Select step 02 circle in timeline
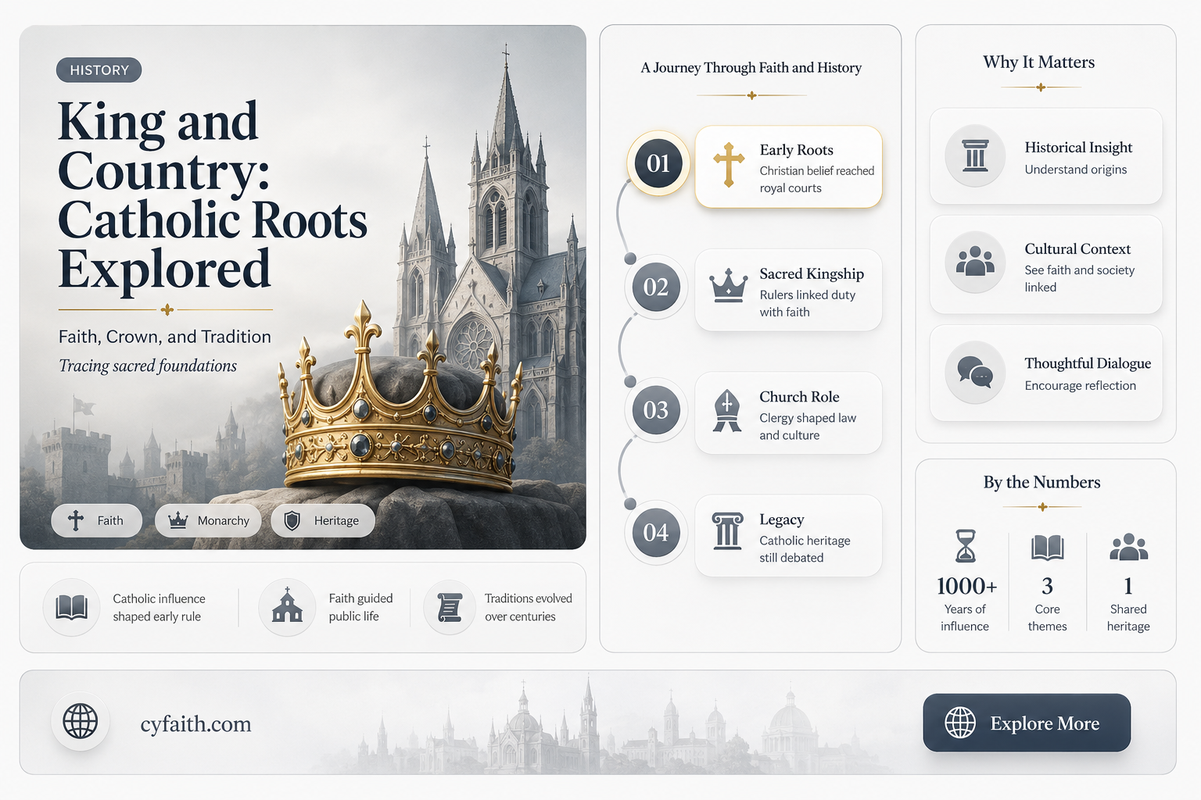Viewport: 1201px width, 800px height. (x=656, y=287)
